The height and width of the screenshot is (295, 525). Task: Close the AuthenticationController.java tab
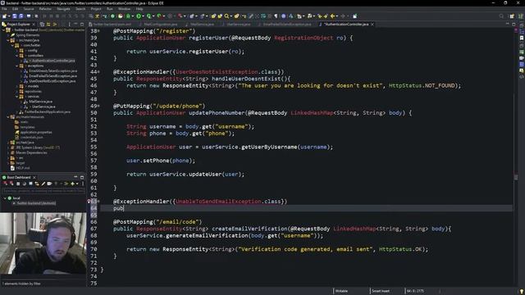coord(372,25)
